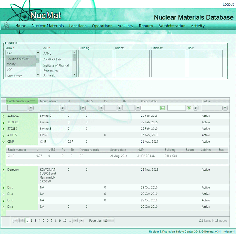
Task: Jump to the first page of results
Action: pos(16,221)
